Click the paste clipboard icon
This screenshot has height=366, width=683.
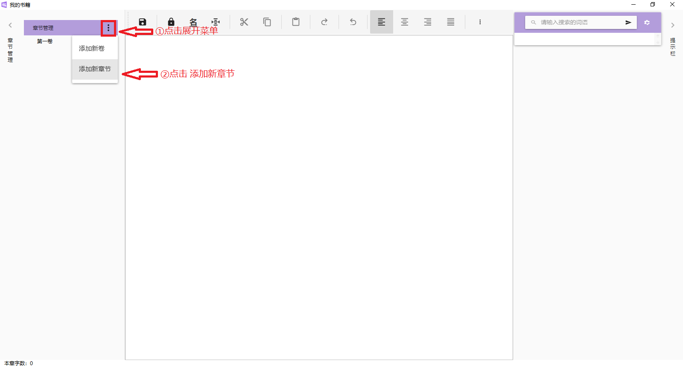coord(296,22)
